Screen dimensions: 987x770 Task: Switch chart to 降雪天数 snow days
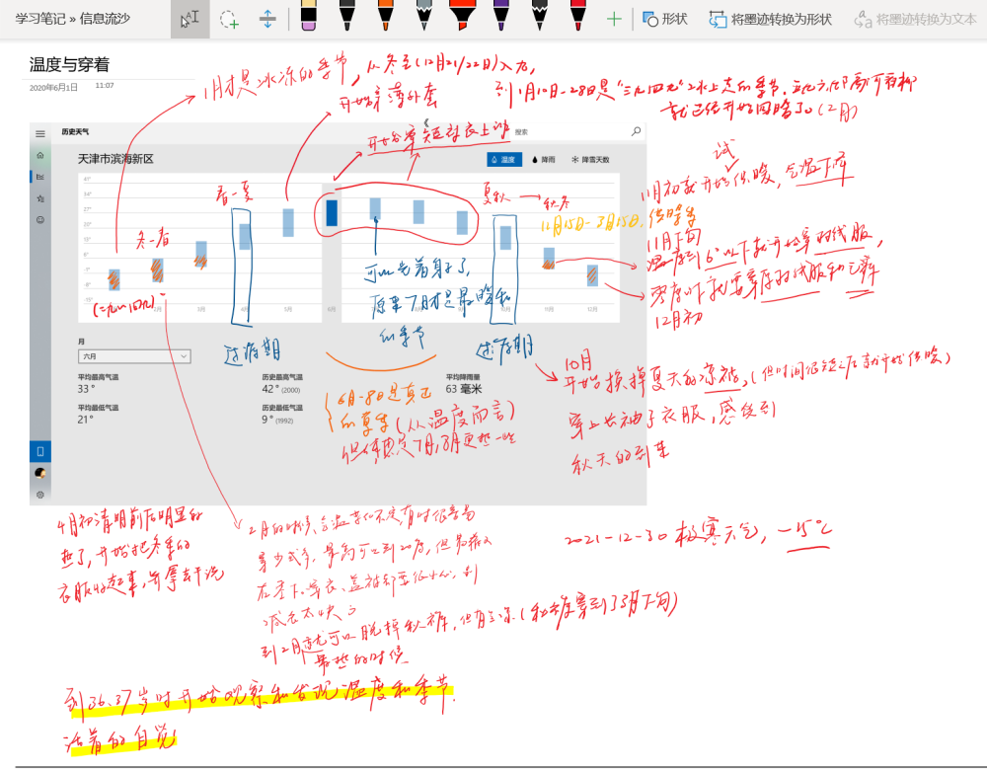[x=590, y=160]
